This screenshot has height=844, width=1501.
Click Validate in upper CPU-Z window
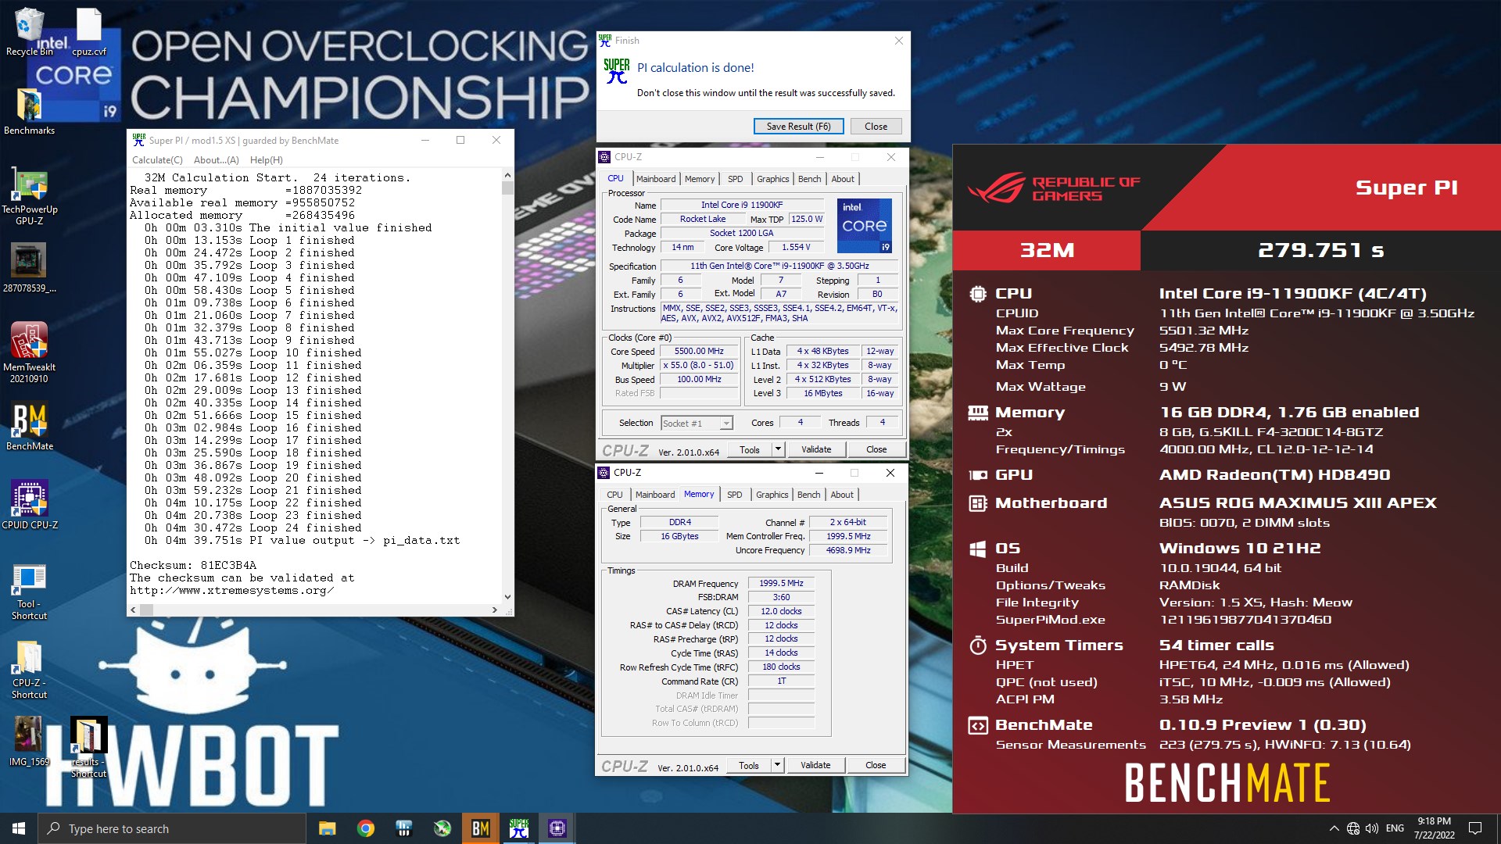[816, 449]
